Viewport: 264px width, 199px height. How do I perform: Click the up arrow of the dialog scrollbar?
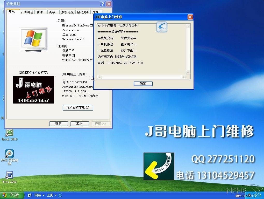pos(188,26)
